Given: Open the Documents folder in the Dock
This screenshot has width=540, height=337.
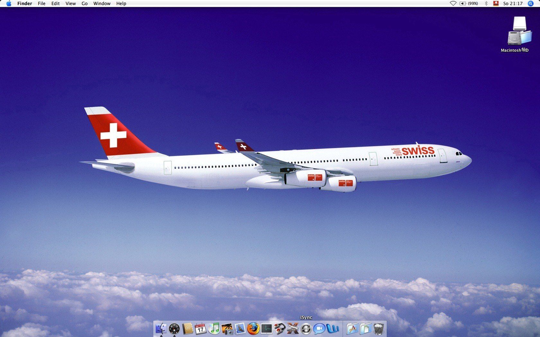Looking at the screenshot, I should pyautogui.click(x=366, y=329).
